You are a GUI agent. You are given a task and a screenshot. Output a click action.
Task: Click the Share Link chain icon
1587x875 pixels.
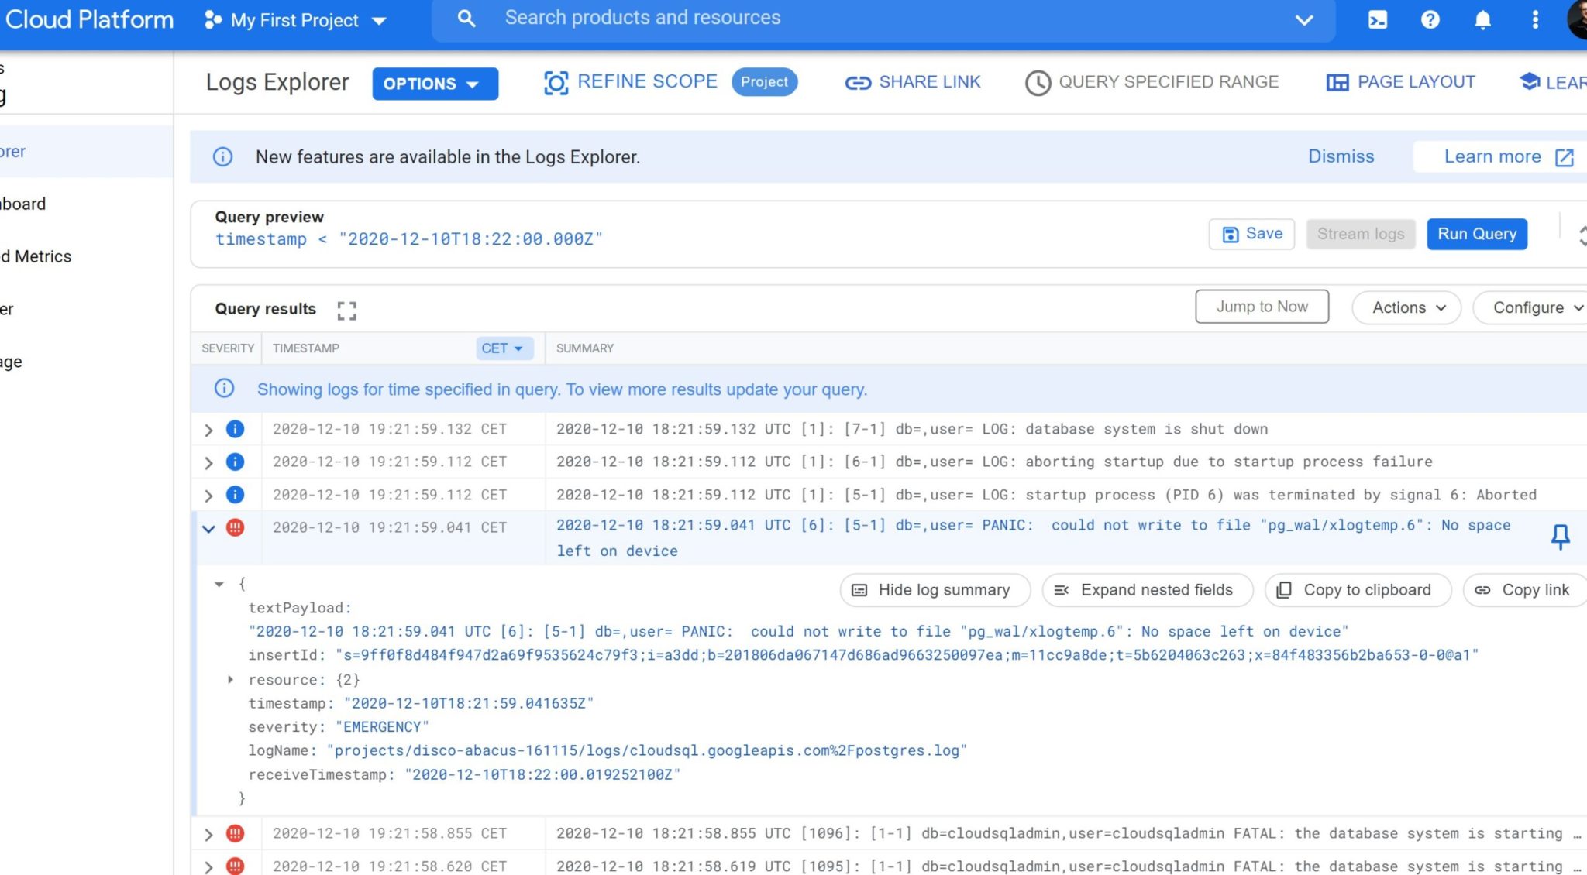[858, 82]
